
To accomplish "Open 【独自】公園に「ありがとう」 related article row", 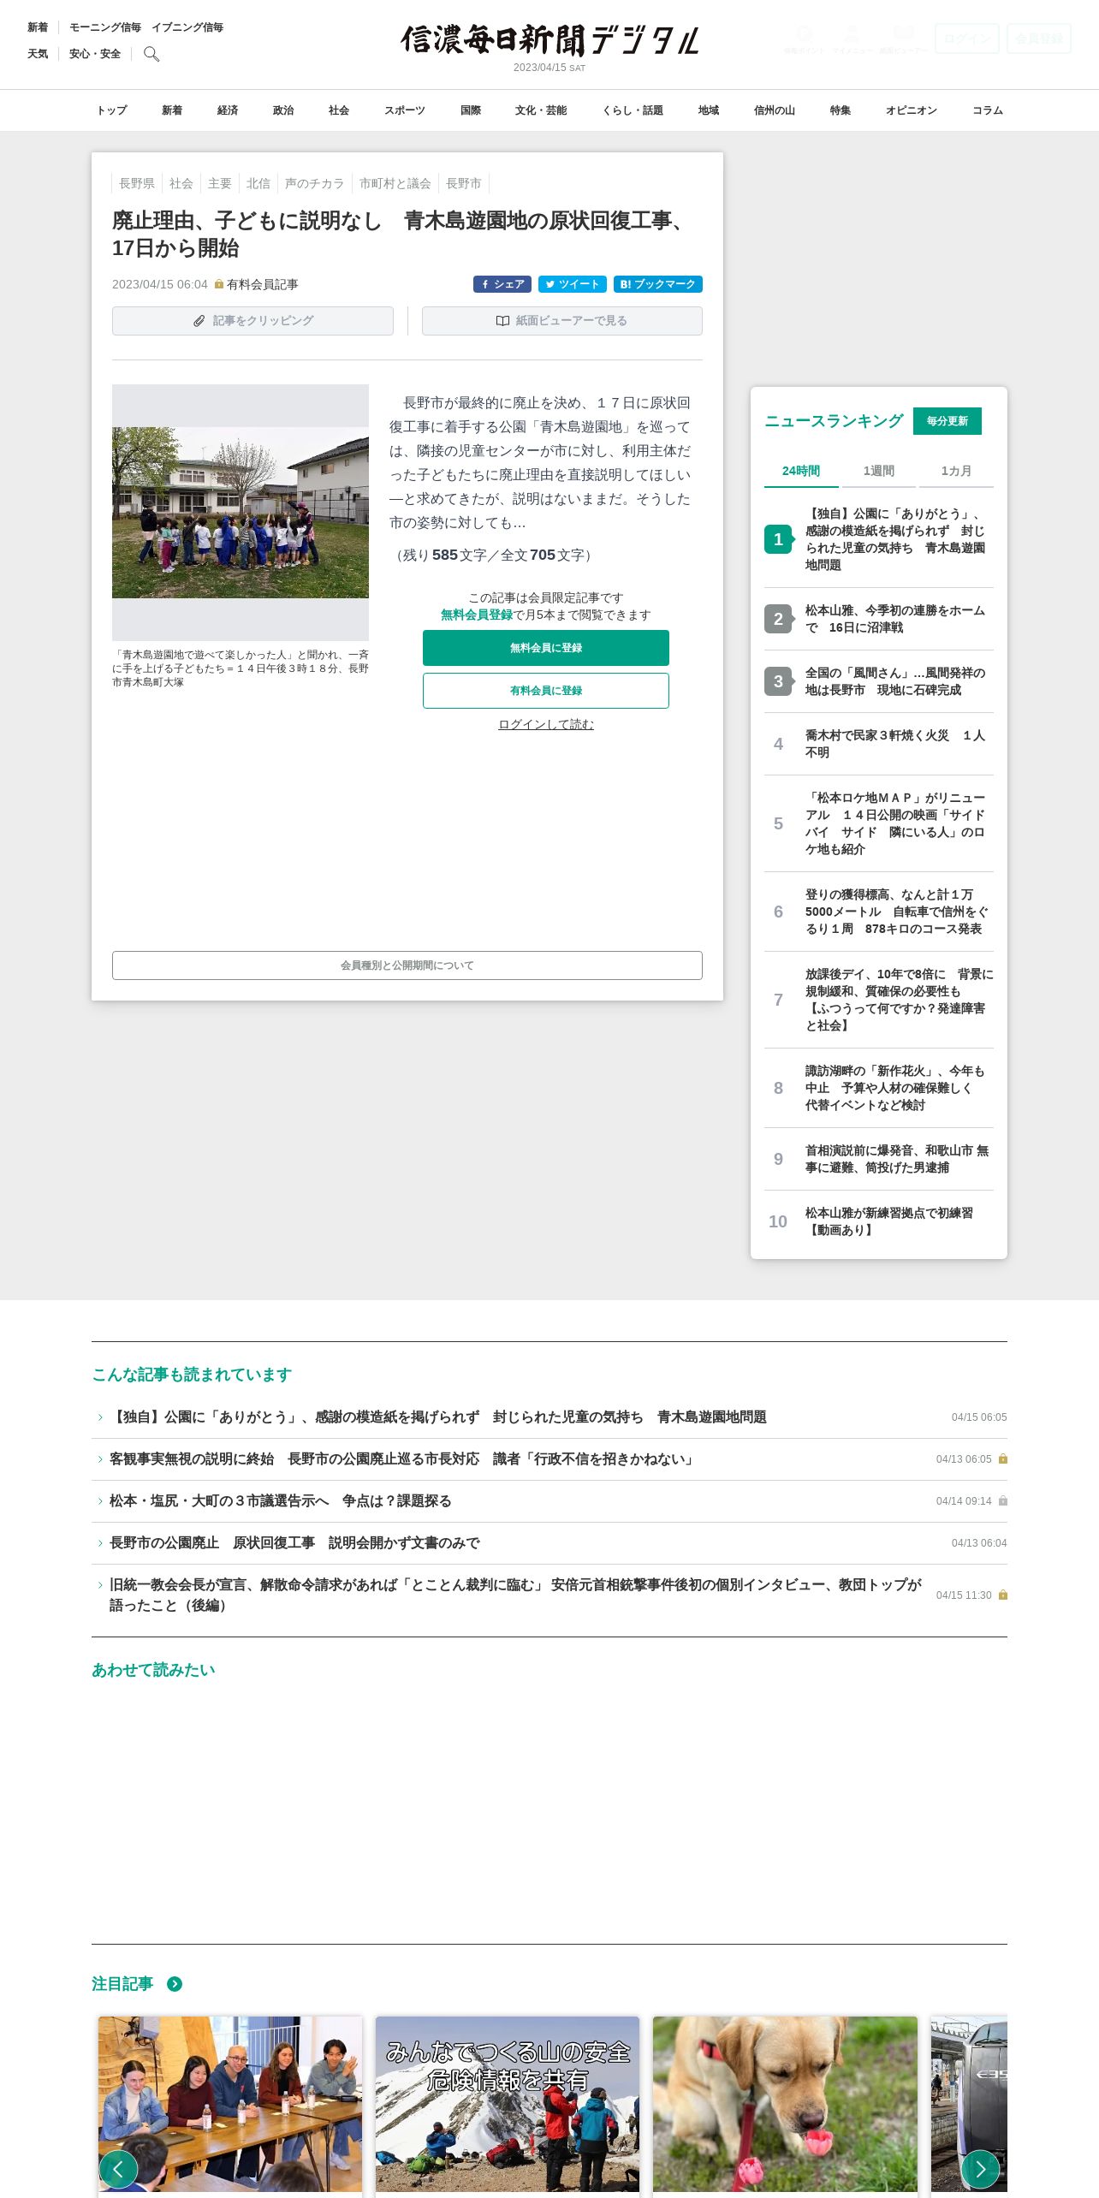I will (549, 1417).
